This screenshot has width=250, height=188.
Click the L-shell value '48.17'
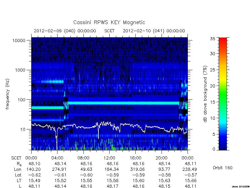112,186
